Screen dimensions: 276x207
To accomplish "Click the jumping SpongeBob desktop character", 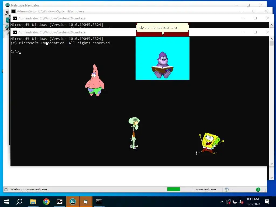I will 210,144.
